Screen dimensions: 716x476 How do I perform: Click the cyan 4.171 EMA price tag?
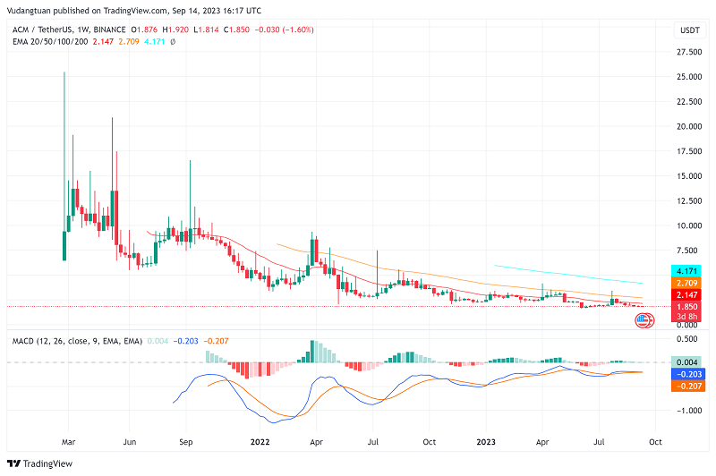click(x=689, y=270)
